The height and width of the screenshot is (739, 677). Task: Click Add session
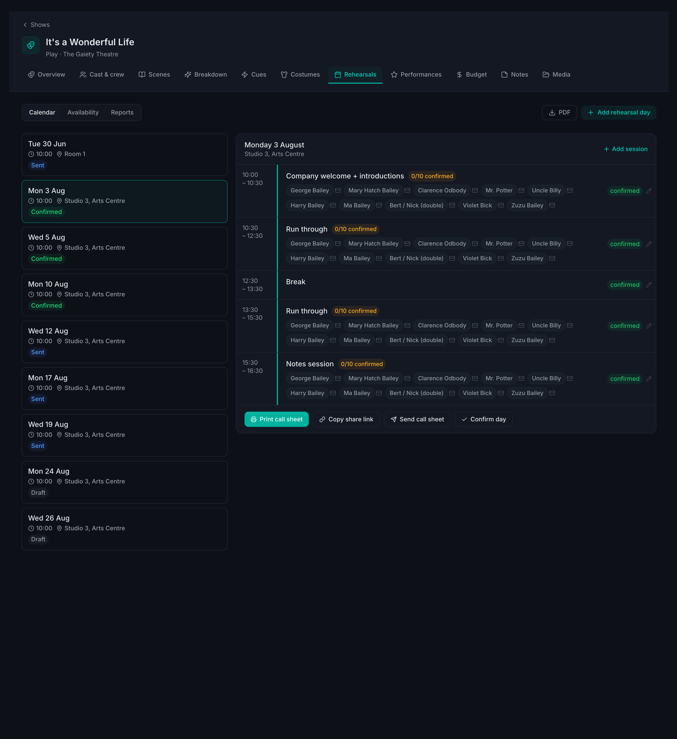(x=625, y=149)
